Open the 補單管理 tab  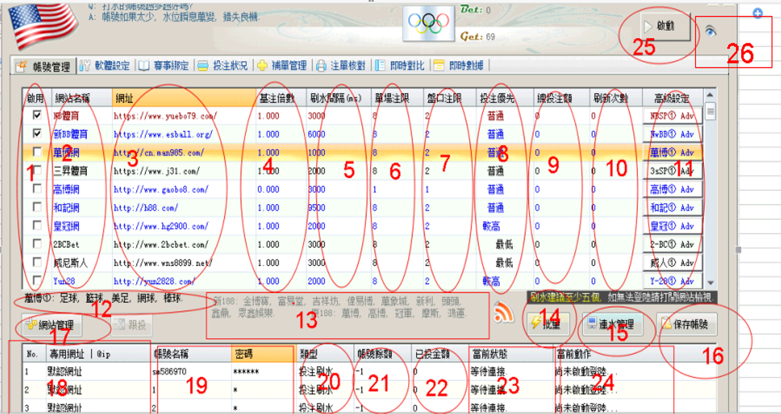click(x=282, y=66)
